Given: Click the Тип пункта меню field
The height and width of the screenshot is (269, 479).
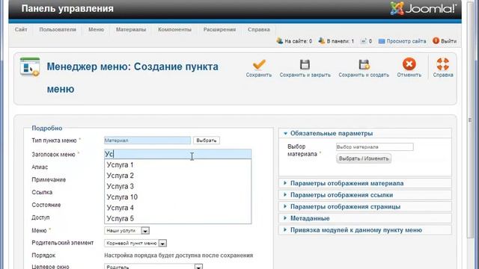Looking at the screenshot, I should (x=147, y=140).
